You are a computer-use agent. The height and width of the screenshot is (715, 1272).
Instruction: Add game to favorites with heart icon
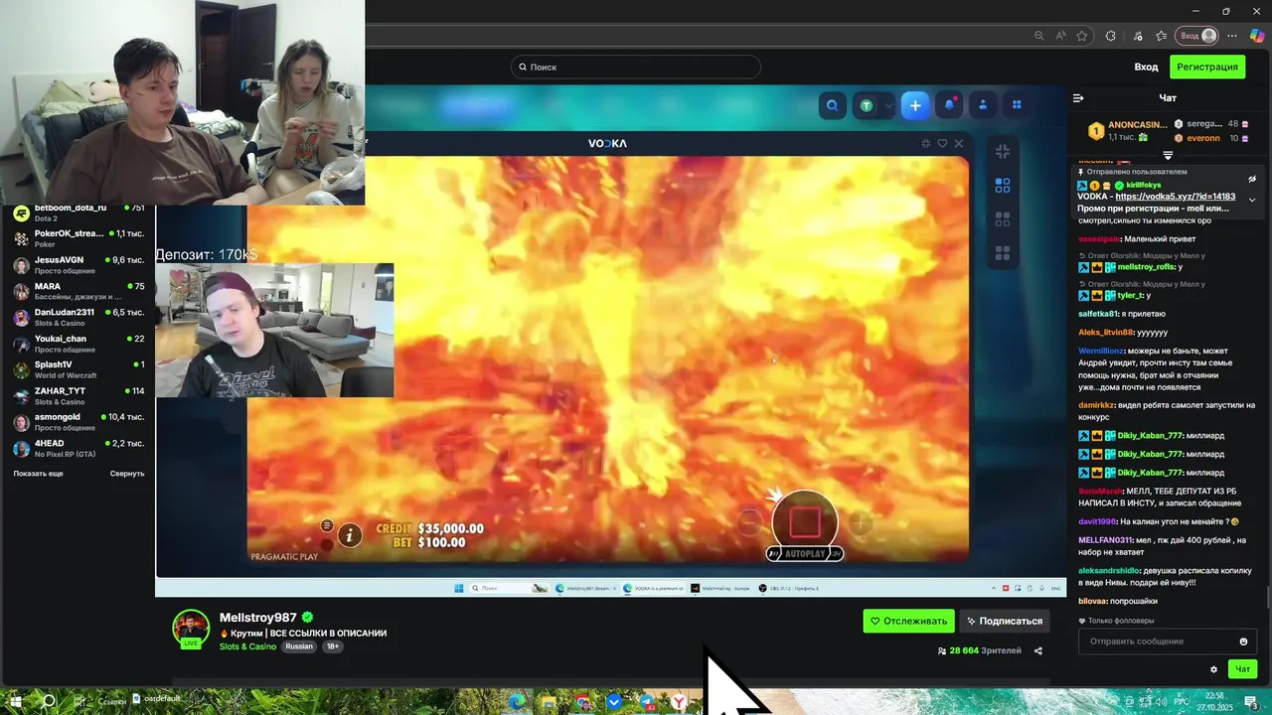pos(942,144)
